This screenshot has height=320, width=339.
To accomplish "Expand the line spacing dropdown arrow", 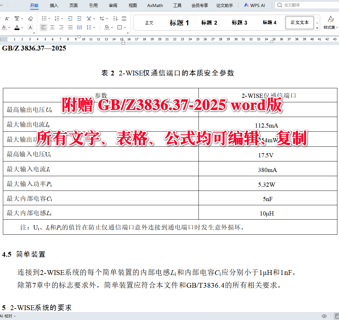I will click(x=94, y=27).
